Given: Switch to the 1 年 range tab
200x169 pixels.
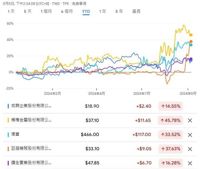Looking at the screenshot, I should pos(102,11).
